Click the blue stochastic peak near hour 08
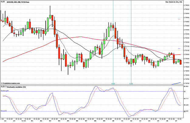This screenshot has width=190, height=123. pos(96,86)
